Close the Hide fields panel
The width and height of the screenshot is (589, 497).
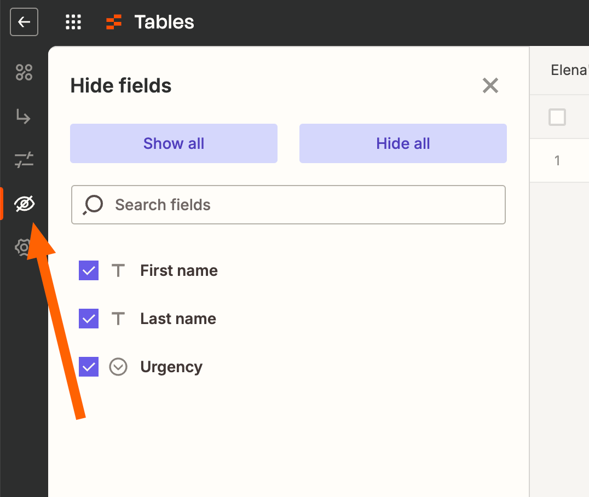click(x=490, y=85)
